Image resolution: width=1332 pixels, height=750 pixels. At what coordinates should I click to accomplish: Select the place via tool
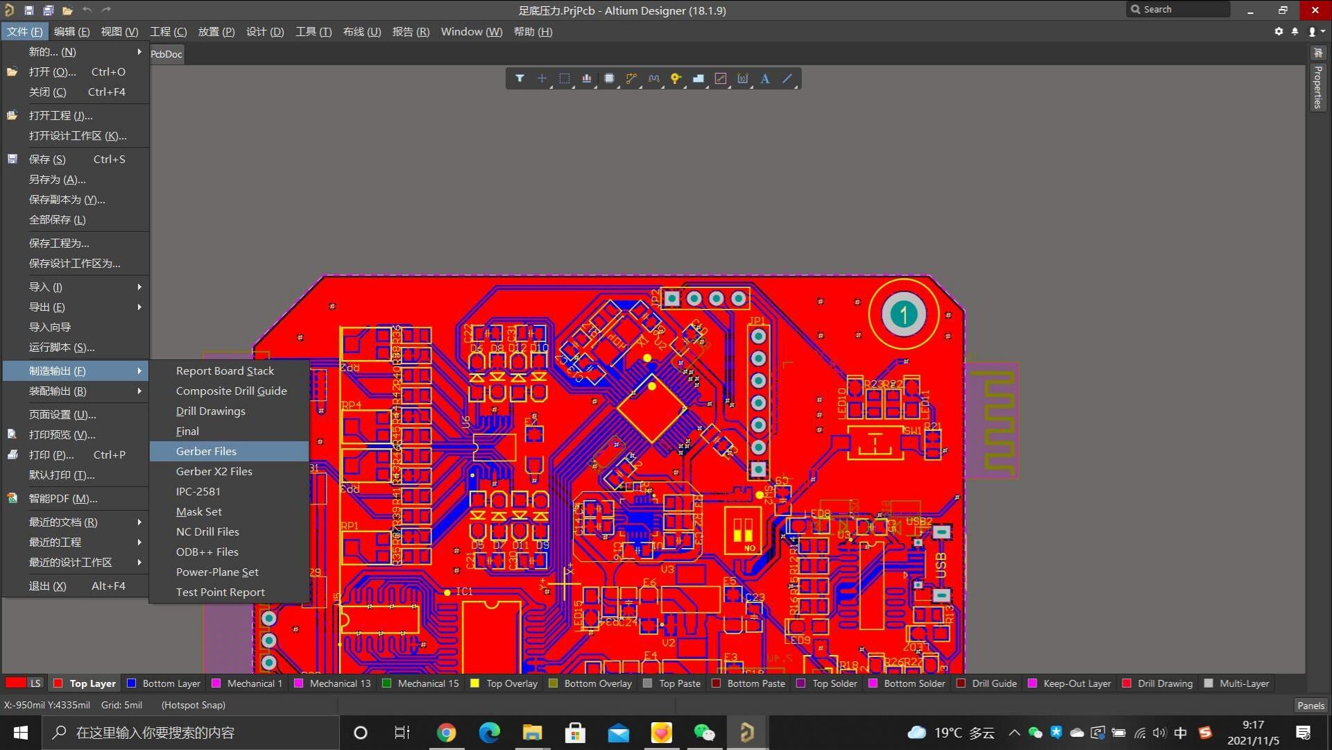coord(675,78)
